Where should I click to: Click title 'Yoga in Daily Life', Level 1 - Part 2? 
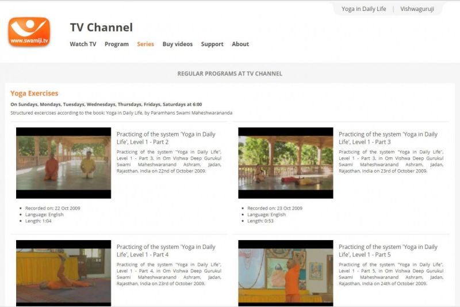pos(166,138)
